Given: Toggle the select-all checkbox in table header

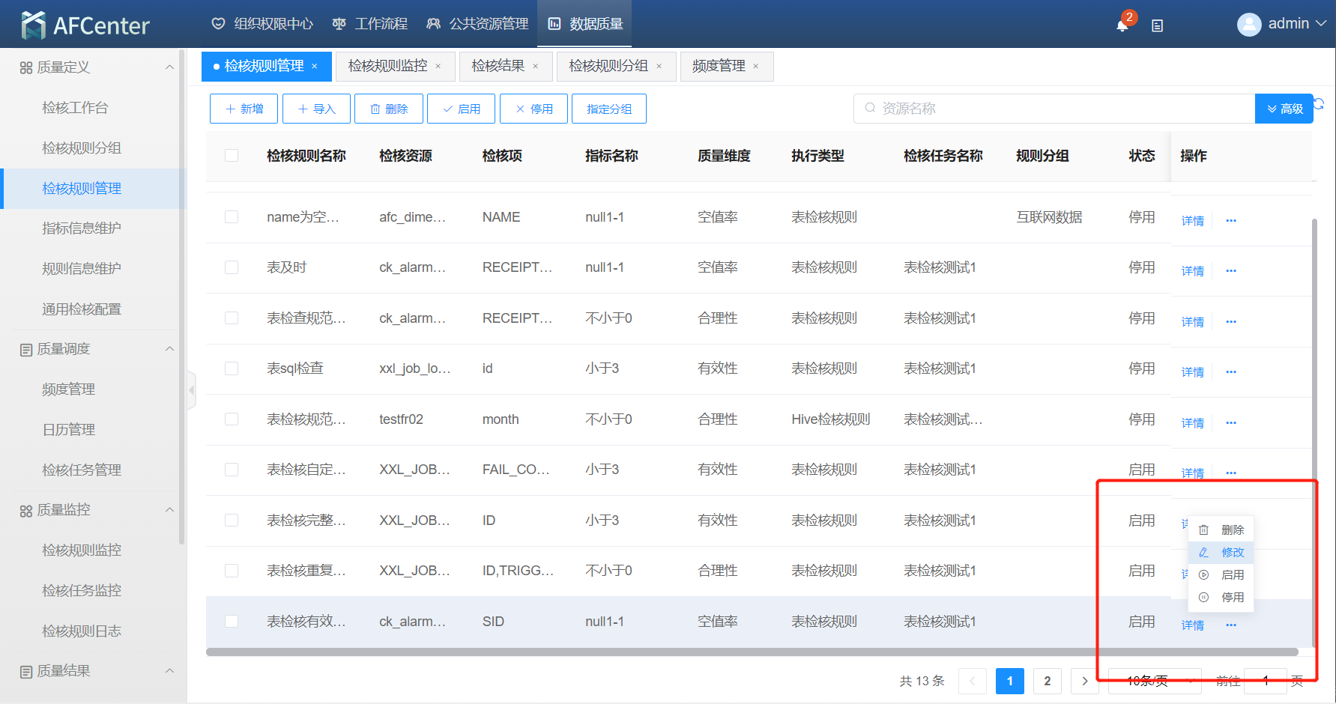Looking at the screenshot, I should 232,156.
